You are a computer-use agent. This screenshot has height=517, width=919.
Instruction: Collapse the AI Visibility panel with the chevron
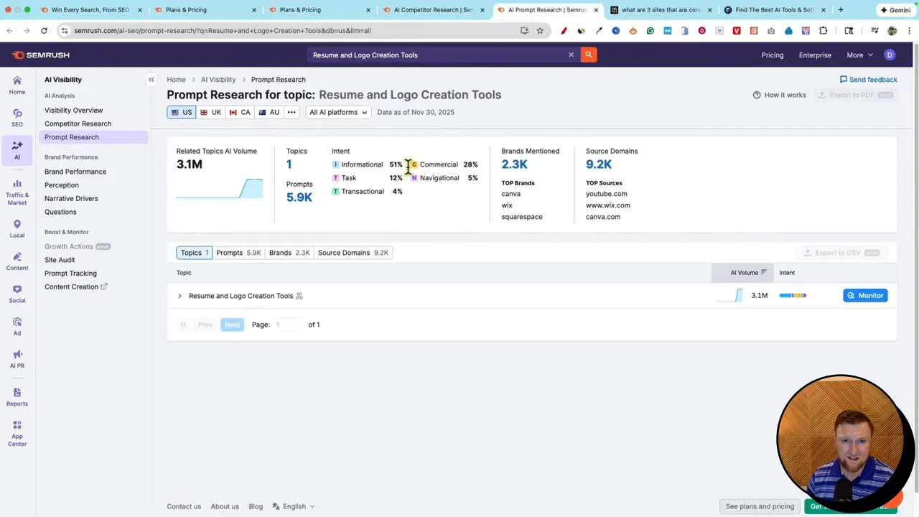click(x=151, y=79)
